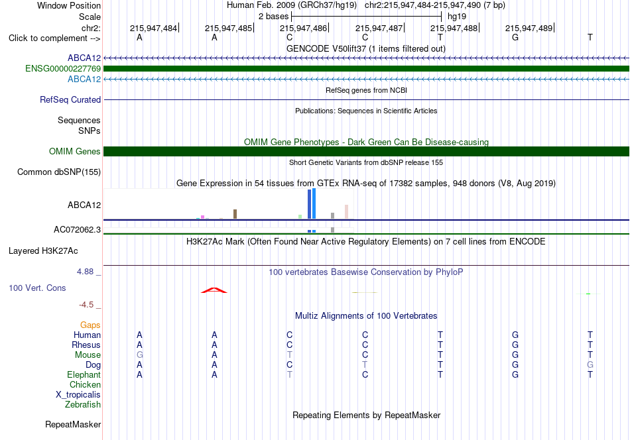The image size is (630, 440).
Task: Click 'Short Genetic Variants from dbSNP release 155'
Action: pyautogui.click(x=366, y=162)
